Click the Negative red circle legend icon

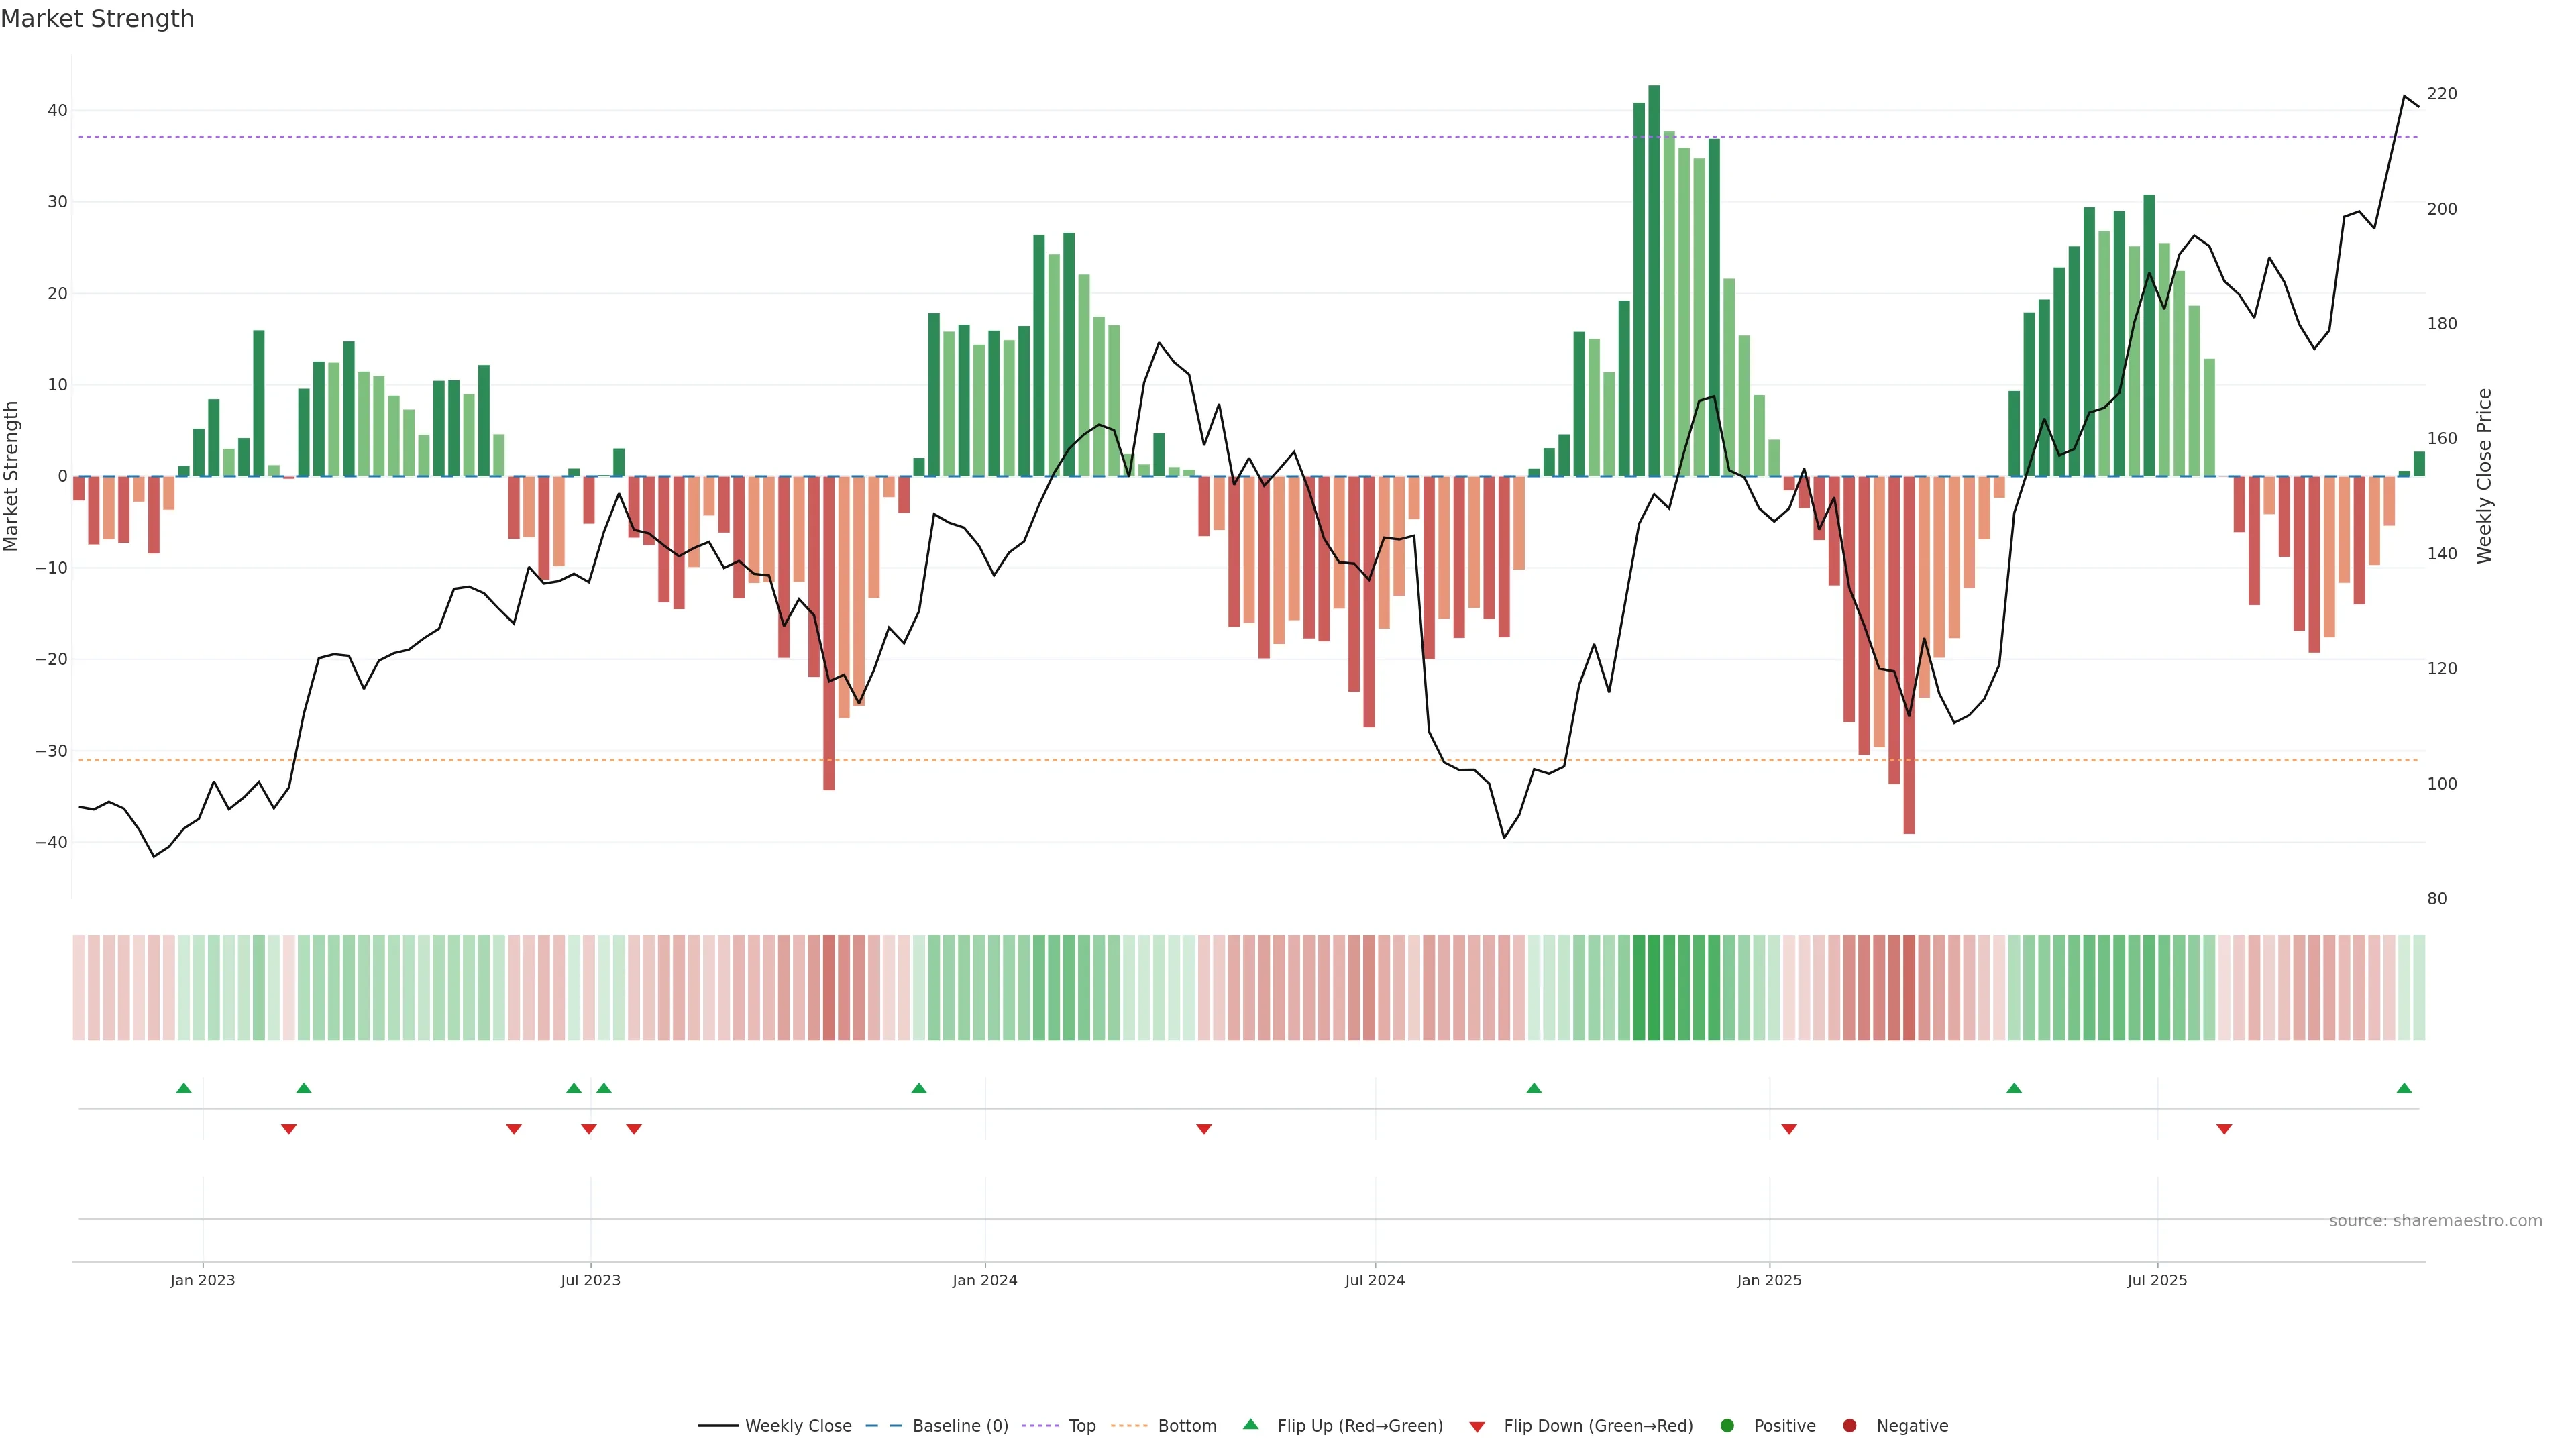1849,1426
